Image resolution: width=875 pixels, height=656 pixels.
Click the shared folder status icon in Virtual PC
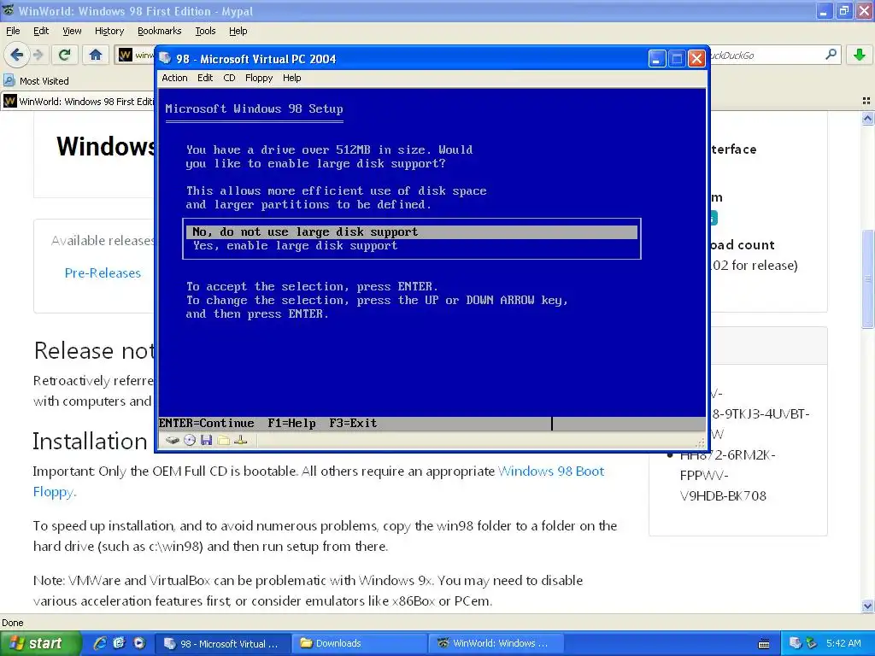pyautogui.click(x=224, y=440)
